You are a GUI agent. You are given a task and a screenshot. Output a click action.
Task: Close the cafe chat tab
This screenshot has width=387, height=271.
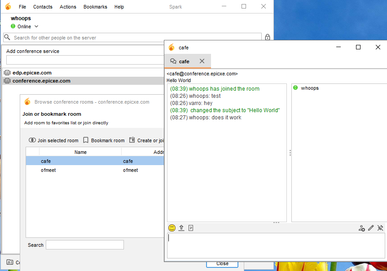pos(202,61)
